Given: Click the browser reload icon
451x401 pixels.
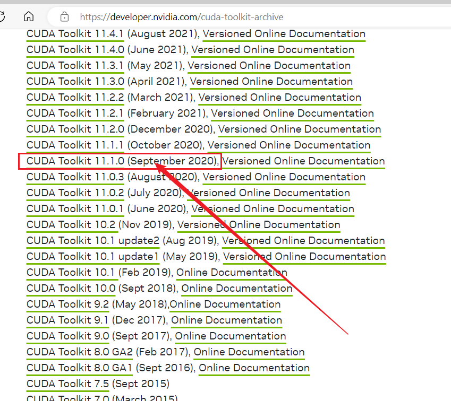Looking at the screenshot, I should [2, 16].
